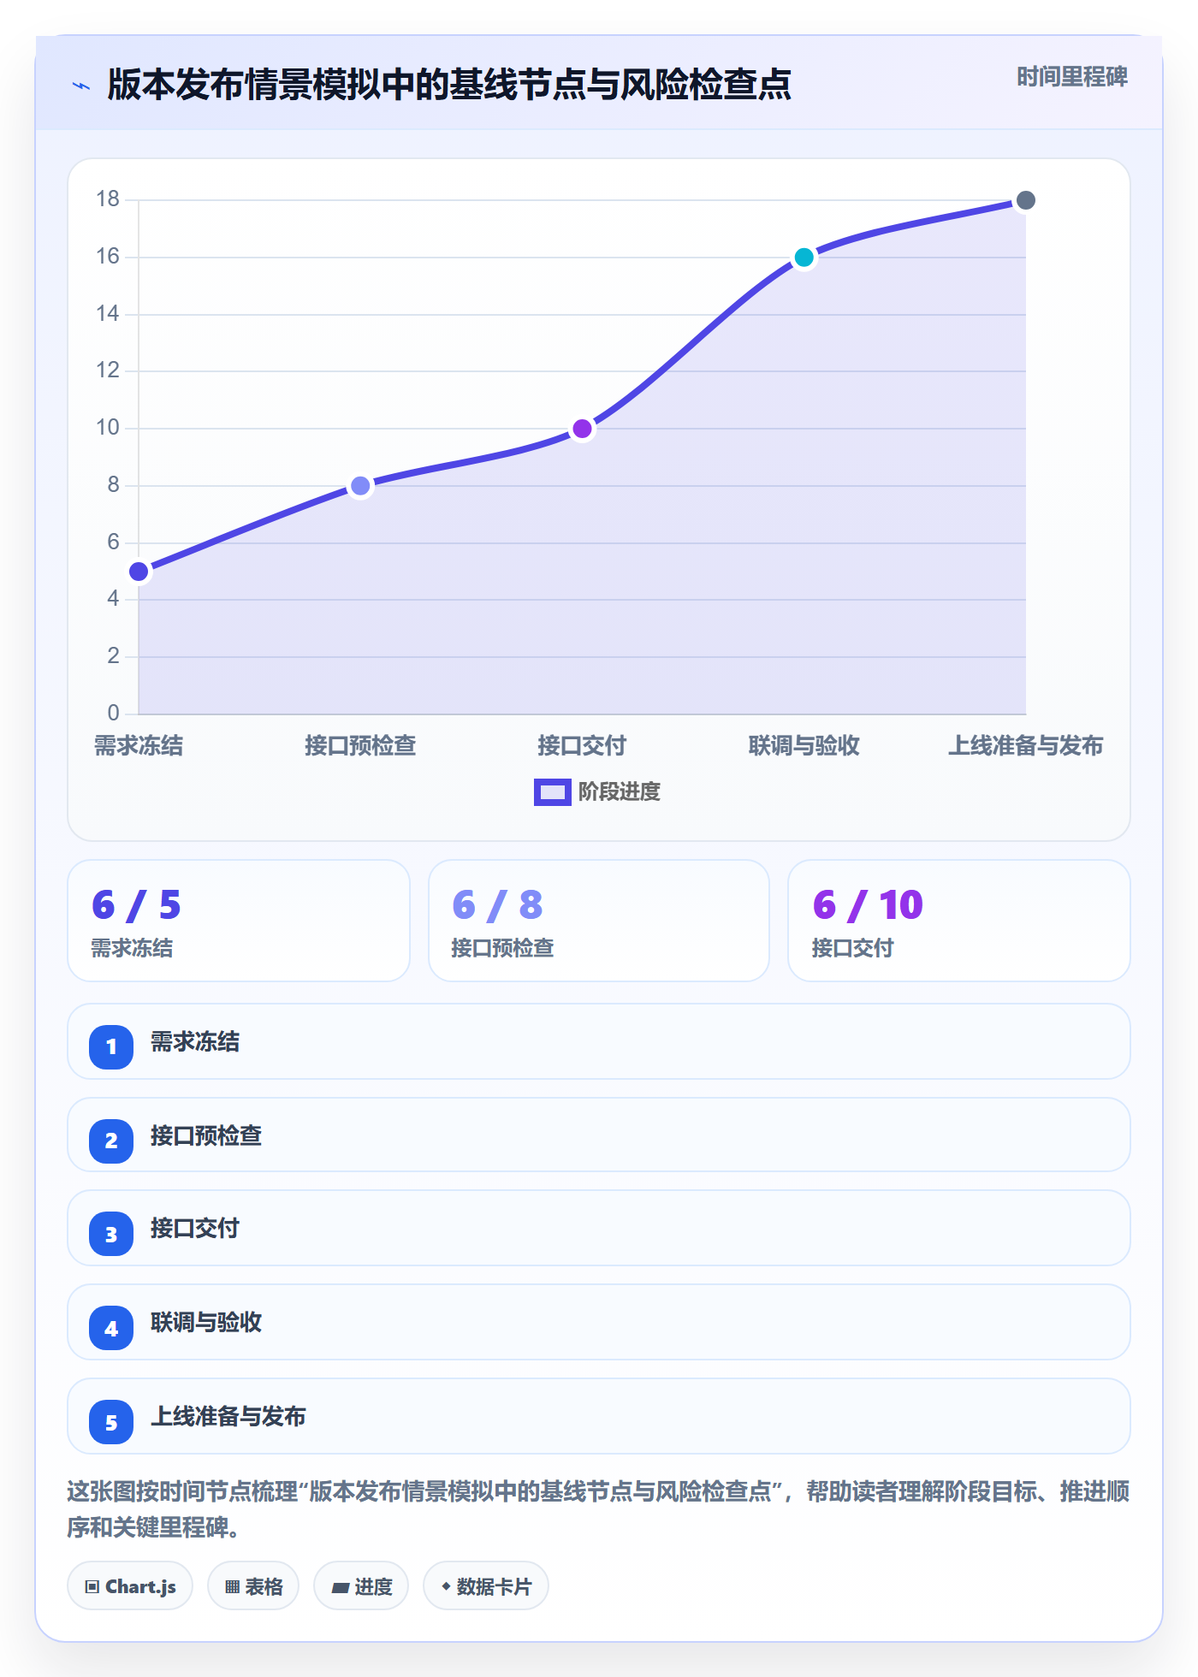The height and width of the screenshot is (1677, 1198).
Task: Select the 6 / 10 接口交付 card
Action: click(x=959, y=921)
